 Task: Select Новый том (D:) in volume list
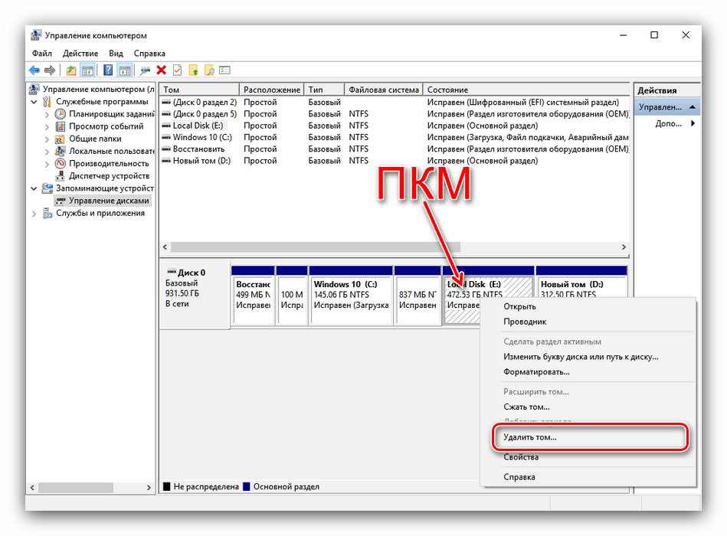(x=395, y=161)
